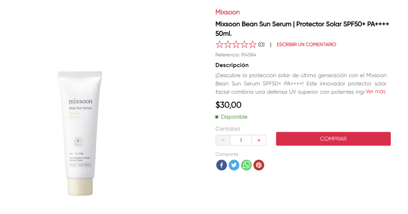This screenshot has width=408, height=214.
Task: Focus the Cantidad quantity field
Action: (x=241, y=140)
